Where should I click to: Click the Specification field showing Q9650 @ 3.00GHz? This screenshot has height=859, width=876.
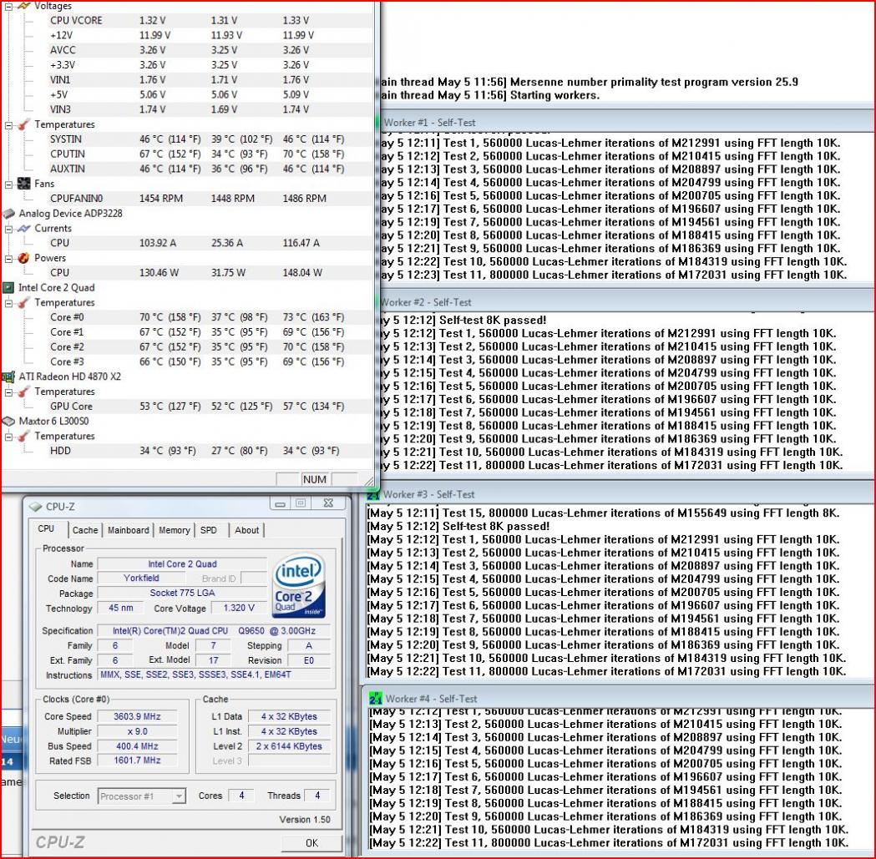pos(214,630)
